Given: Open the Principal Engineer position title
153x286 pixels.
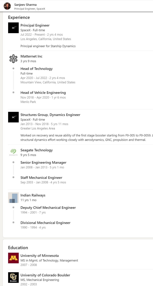Looking at the screenshot, I should pos(35,25).
